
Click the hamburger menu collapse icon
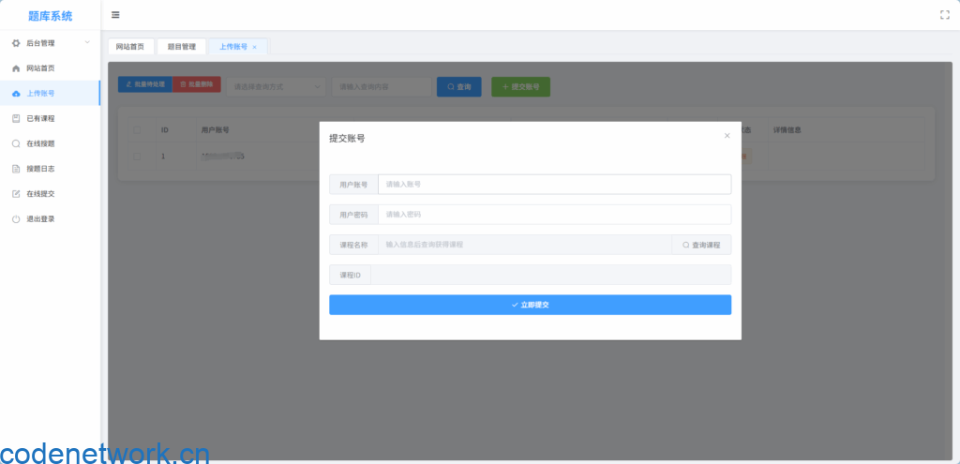coord(115,15)
